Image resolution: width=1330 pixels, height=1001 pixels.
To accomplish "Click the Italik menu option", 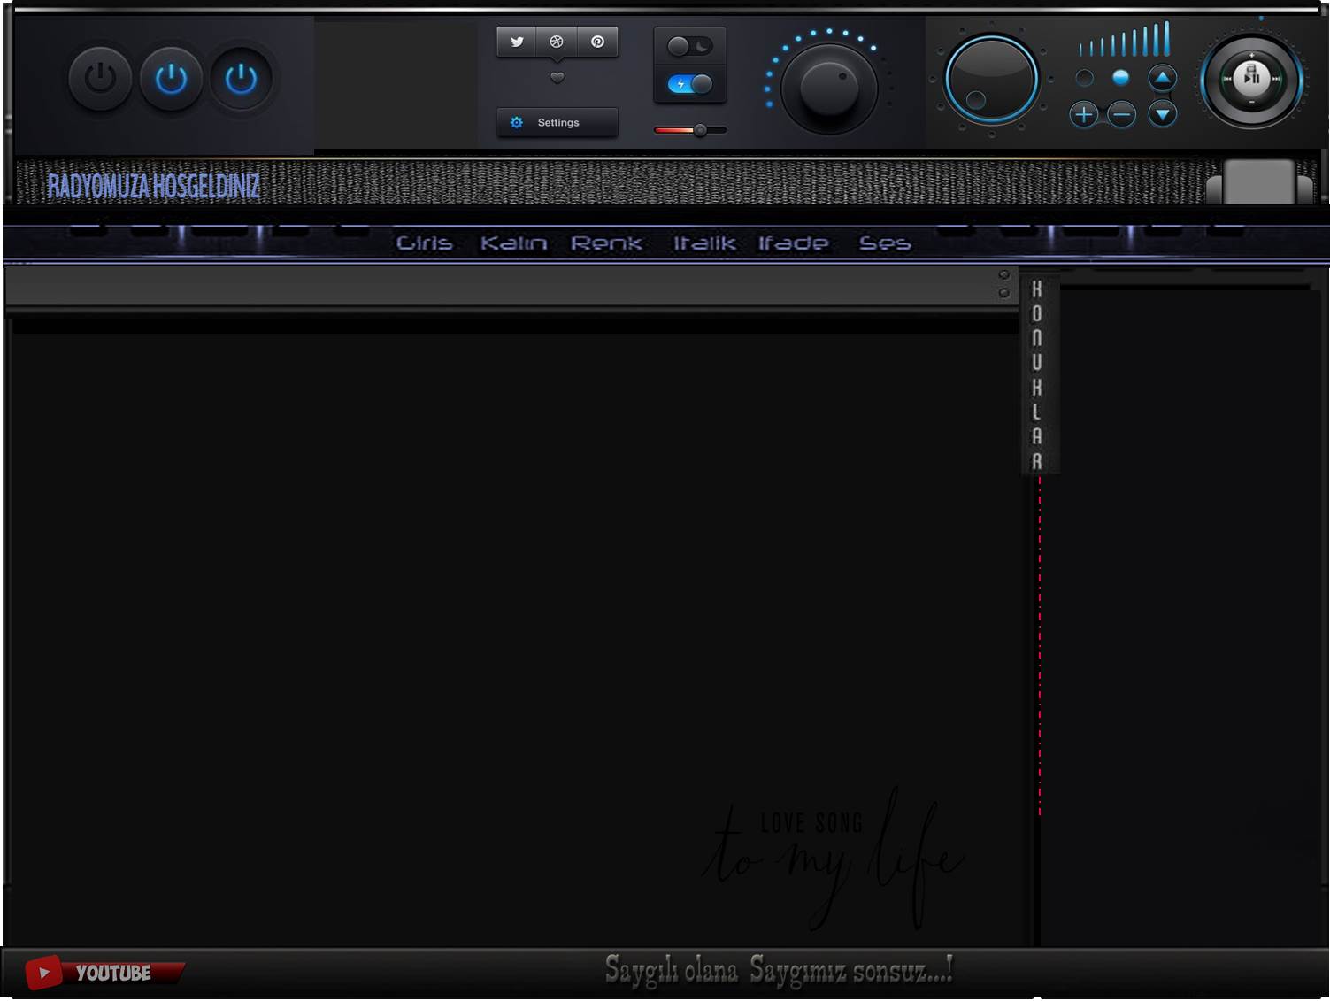I will pos(703,243).
